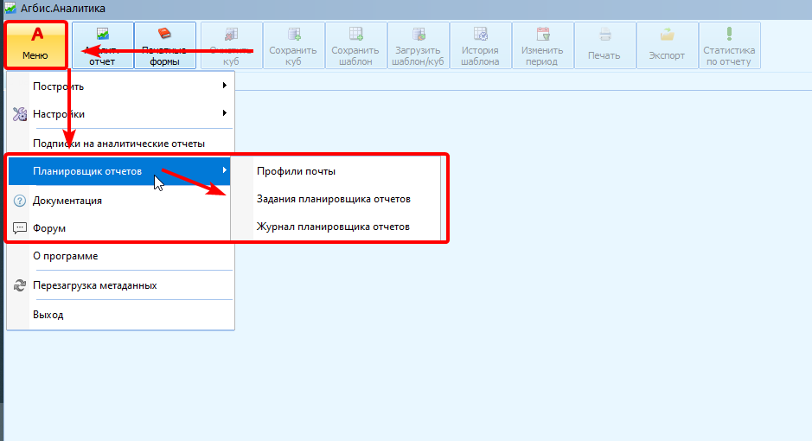The image size is (812, 441).
Task: Expand arrow beside Настройки
Action: 224,112
